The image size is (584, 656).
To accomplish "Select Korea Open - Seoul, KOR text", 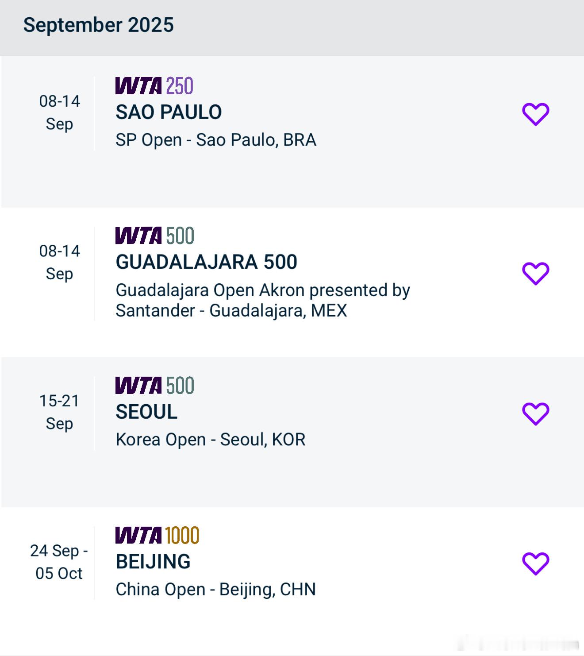I will pos(211,440).
